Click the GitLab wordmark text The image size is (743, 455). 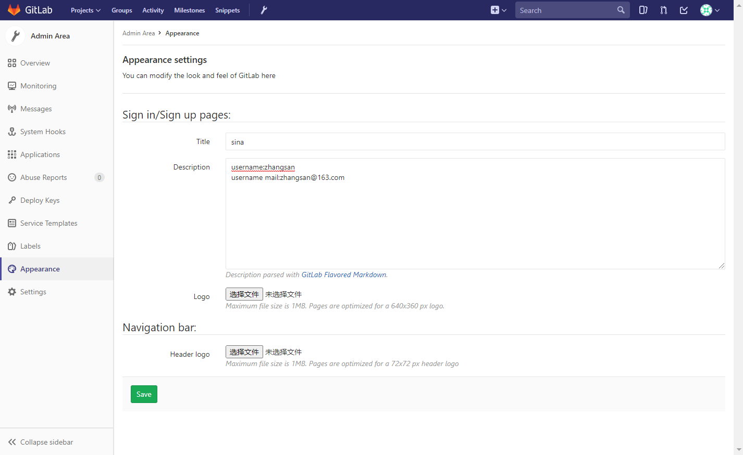39,10
